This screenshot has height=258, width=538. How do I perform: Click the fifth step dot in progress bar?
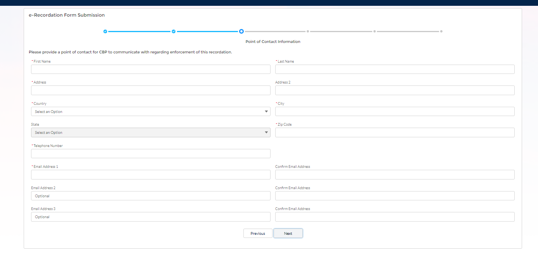(x=375, y=31)
